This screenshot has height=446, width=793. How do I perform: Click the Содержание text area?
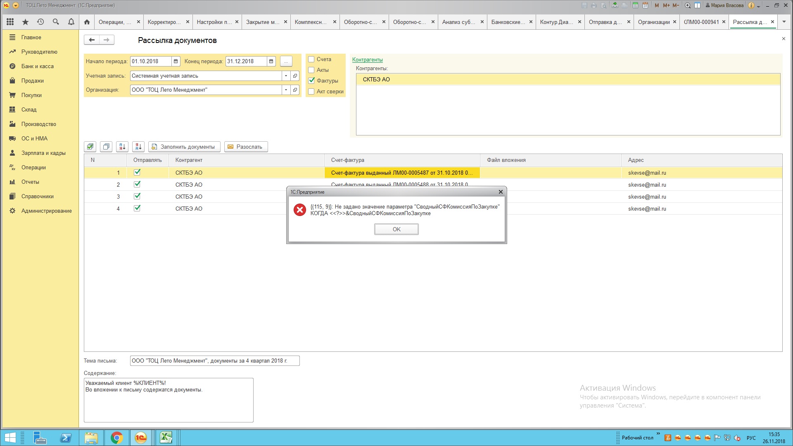pyautogui.click(x=169, y=400)
